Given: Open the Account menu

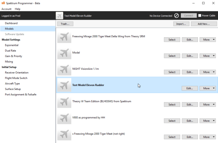Looking at the screenshot, I should pos(6,9).
